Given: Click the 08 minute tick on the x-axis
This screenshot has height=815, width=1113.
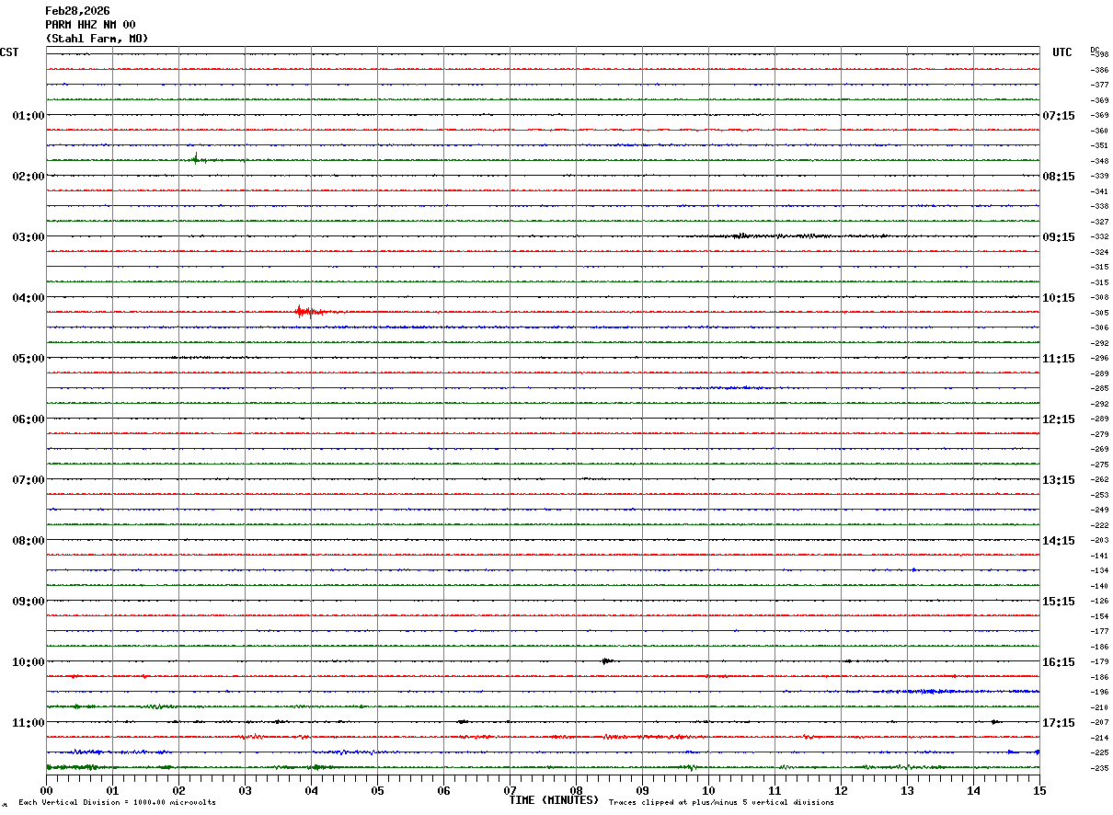Looking at the screenshot, I should pos(577,790).
